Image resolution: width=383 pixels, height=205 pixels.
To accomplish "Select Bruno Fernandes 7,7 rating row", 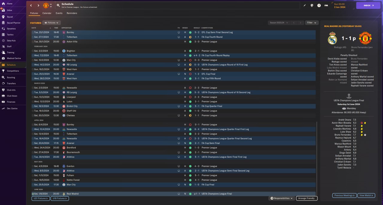I will (x=349, y=135).
